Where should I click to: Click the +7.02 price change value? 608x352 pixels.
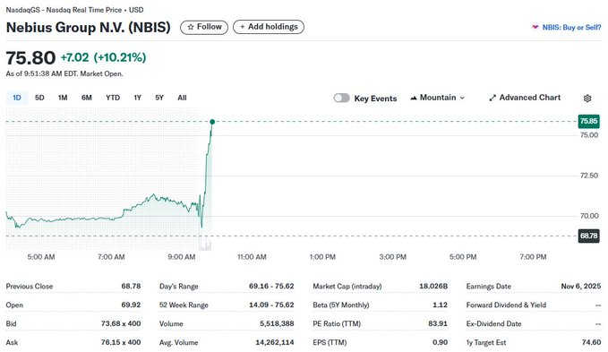pos(75,57)
